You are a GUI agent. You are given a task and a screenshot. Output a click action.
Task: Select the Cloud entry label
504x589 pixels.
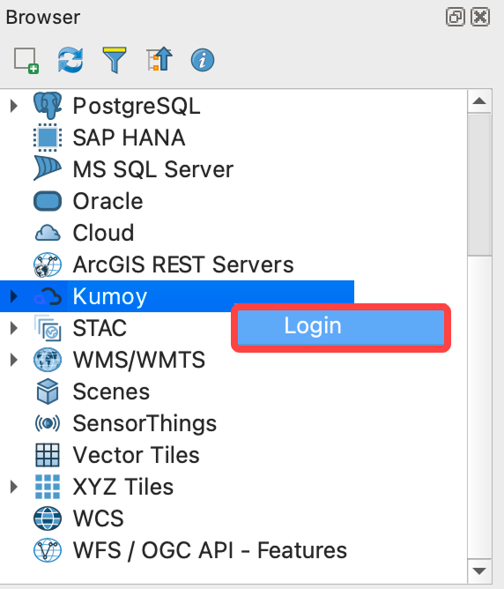(103, 233)
